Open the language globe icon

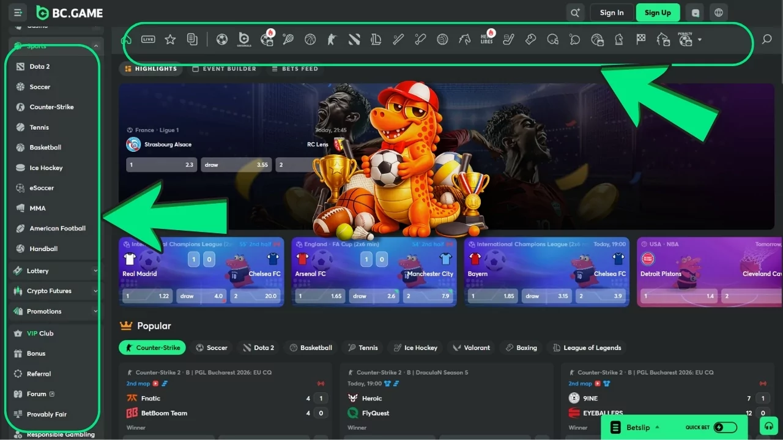(x=719, y=13)
